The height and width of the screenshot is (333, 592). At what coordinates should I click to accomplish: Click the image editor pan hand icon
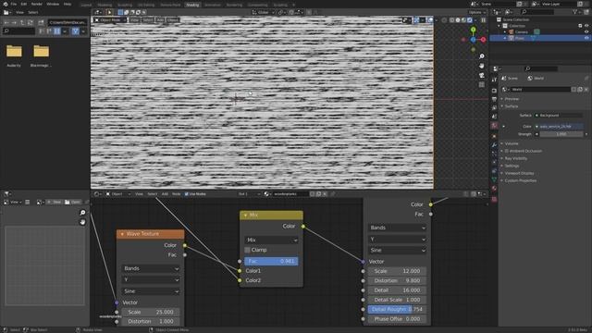[x=82, y=222]
